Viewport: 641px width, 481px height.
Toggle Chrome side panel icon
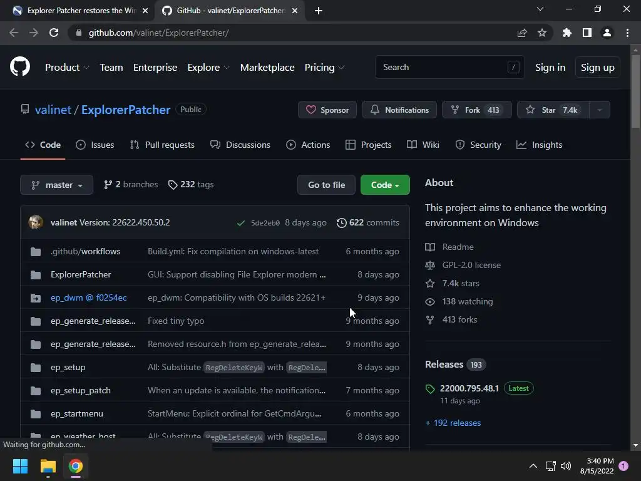[x=587, y=33]
